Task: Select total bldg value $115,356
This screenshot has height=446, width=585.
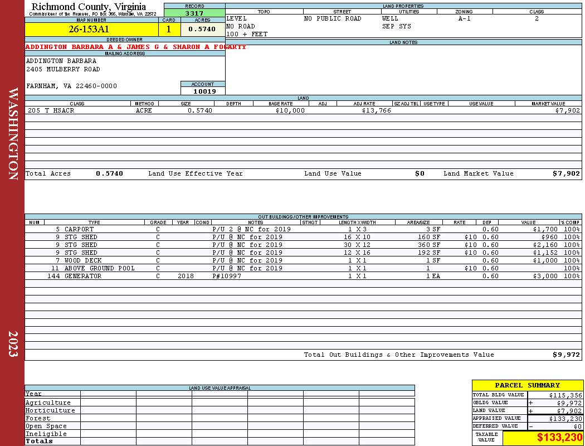Action: click(565, 395)
